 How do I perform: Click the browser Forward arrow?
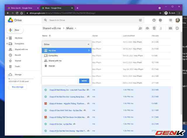(x=13, y=13)
